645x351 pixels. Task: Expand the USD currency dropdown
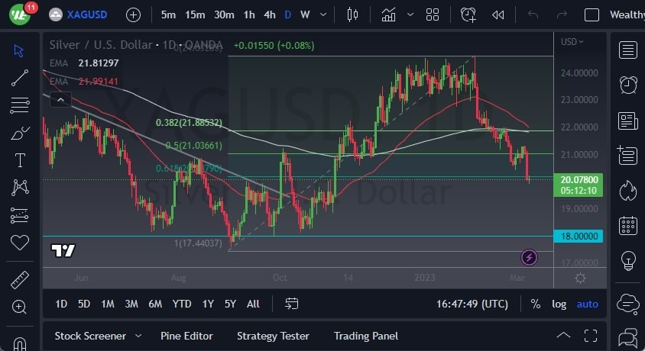[572, 42]
